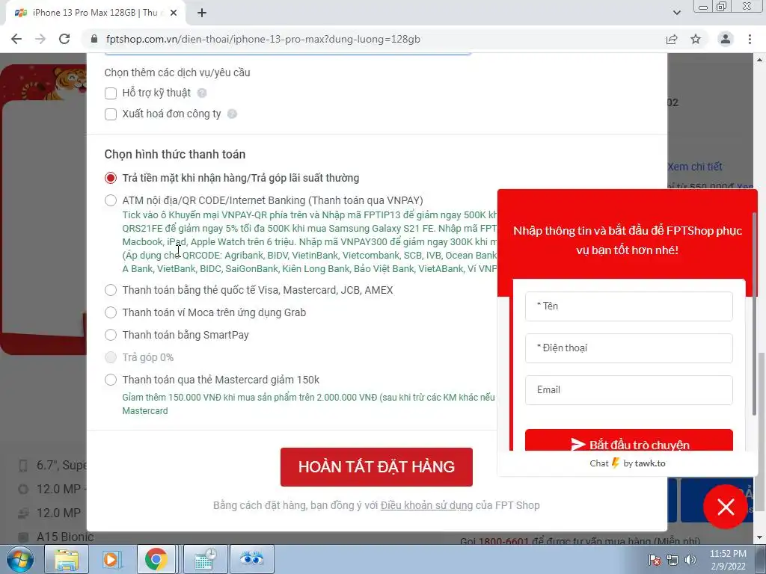Click Chọn hình thức thanh toán heading
Image resolution: width=766 pixels, height=574 pixels.
pyautogui.click(x=175, y=154)
